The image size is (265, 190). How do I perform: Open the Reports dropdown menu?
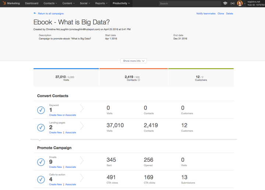pos(101,3)
